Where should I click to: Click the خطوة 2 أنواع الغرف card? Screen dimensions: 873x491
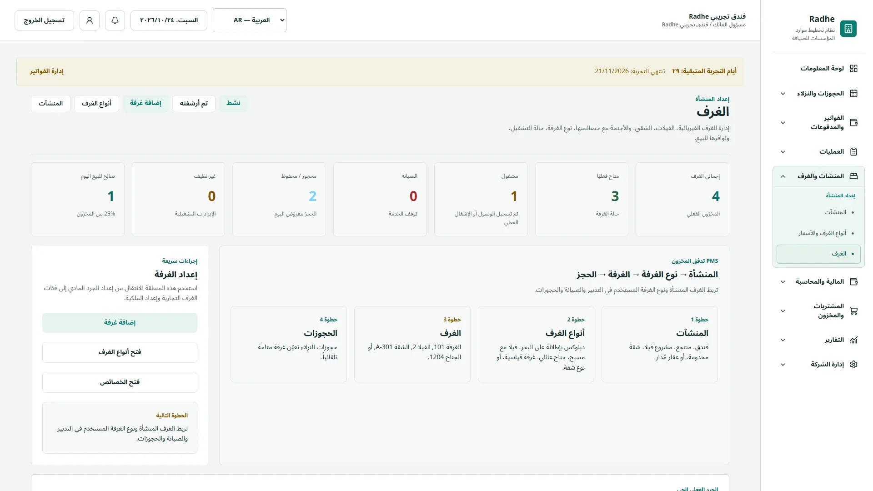pos(536,344)
